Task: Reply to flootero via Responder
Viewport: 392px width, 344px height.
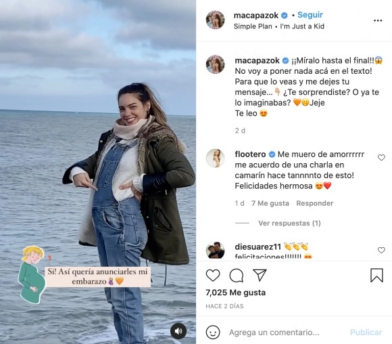Action: (x=314, y=203)
